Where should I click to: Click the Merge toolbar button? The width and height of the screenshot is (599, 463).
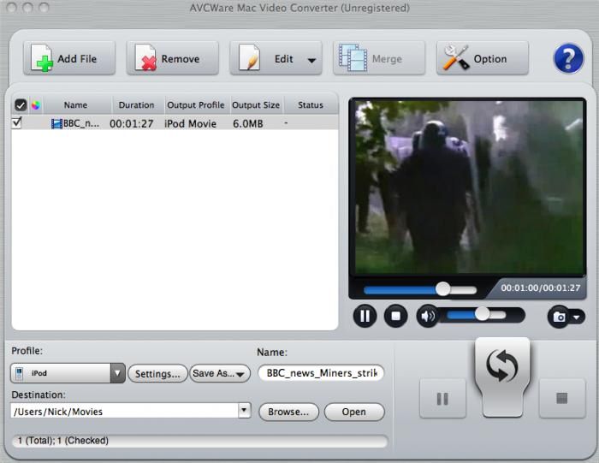(x=379, y=58)
